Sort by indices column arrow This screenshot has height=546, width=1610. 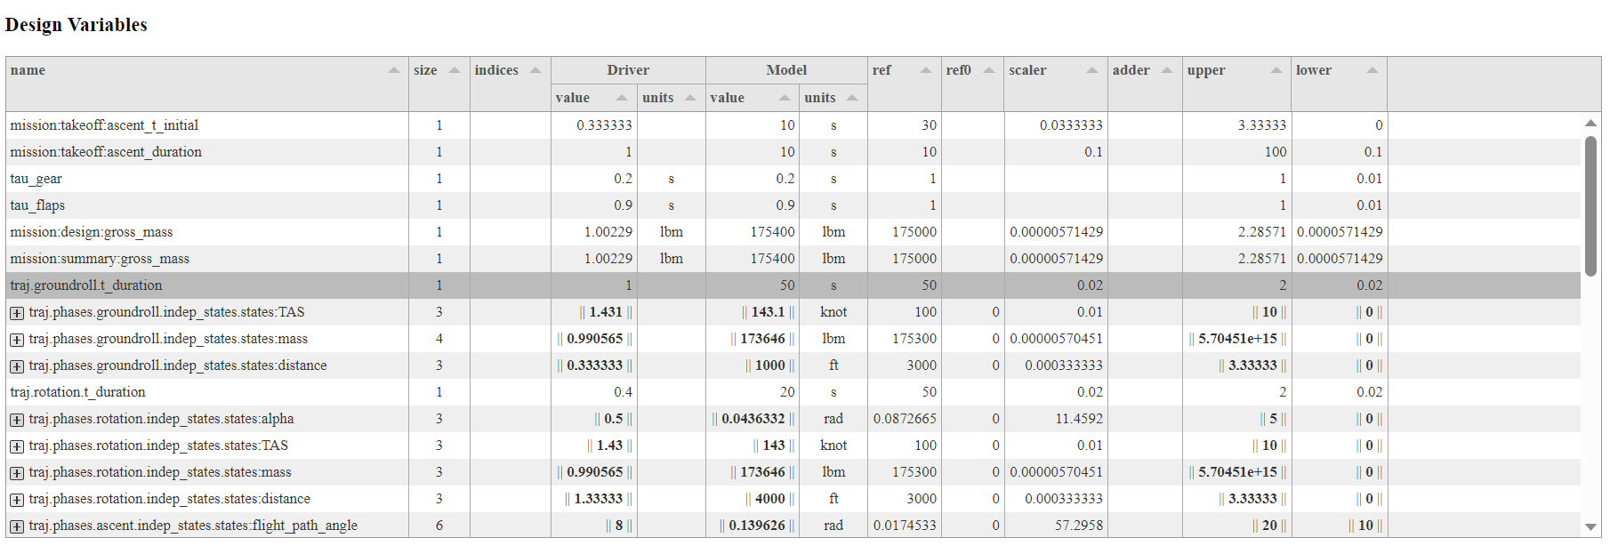pyautogui.click(x=535, y=70)
